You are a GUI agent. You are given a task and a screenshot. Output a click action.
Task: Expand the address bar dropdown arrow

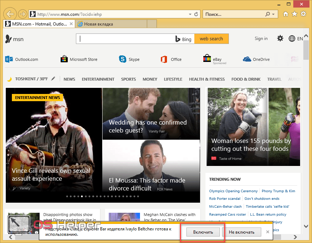190,14
